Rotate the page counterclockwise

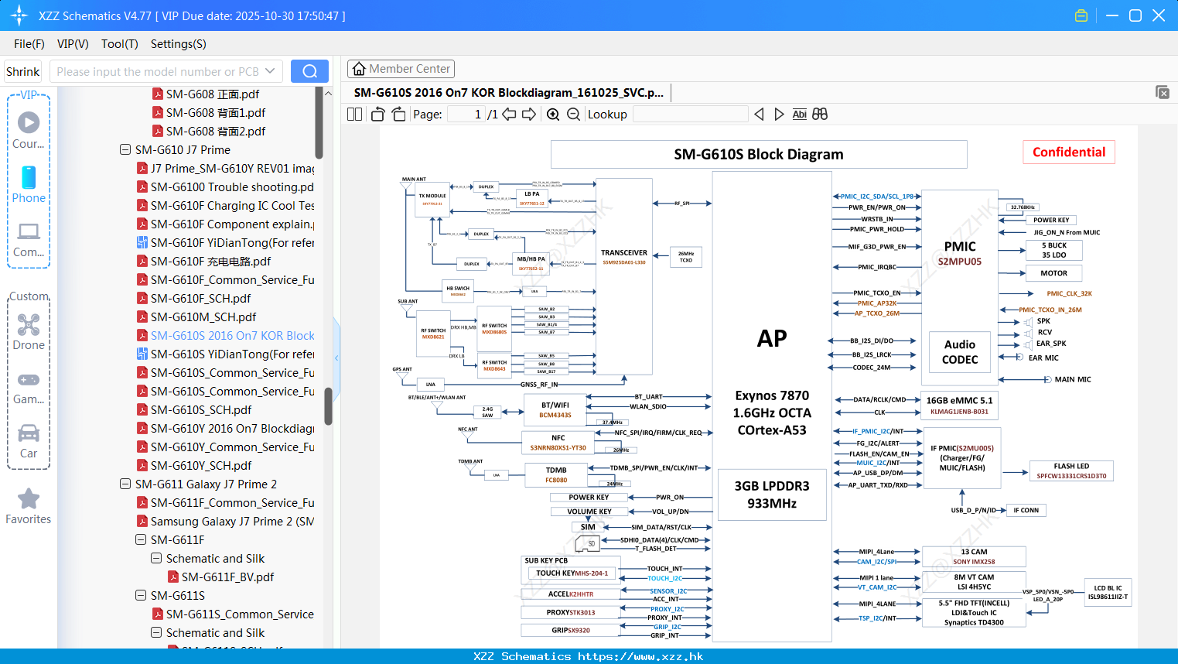pos(377,114)
